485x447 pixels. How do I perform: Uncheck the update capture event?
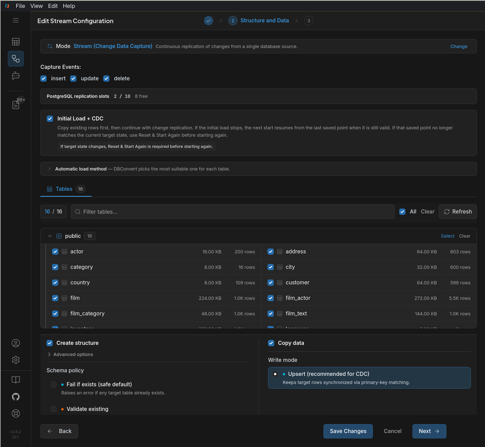tap(73, 79)
